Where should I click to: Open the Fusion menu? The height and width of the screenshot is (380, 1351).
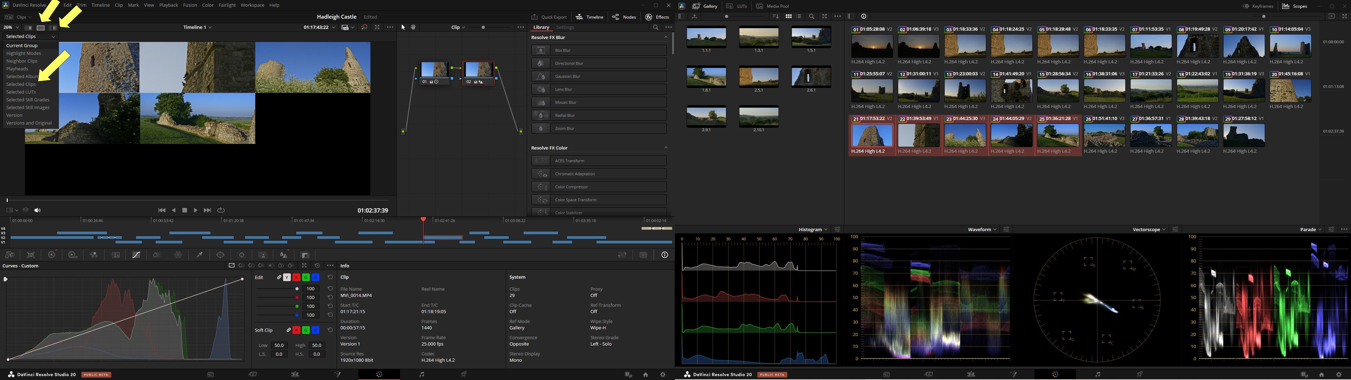pyautogui.click(x=190, y=5)
